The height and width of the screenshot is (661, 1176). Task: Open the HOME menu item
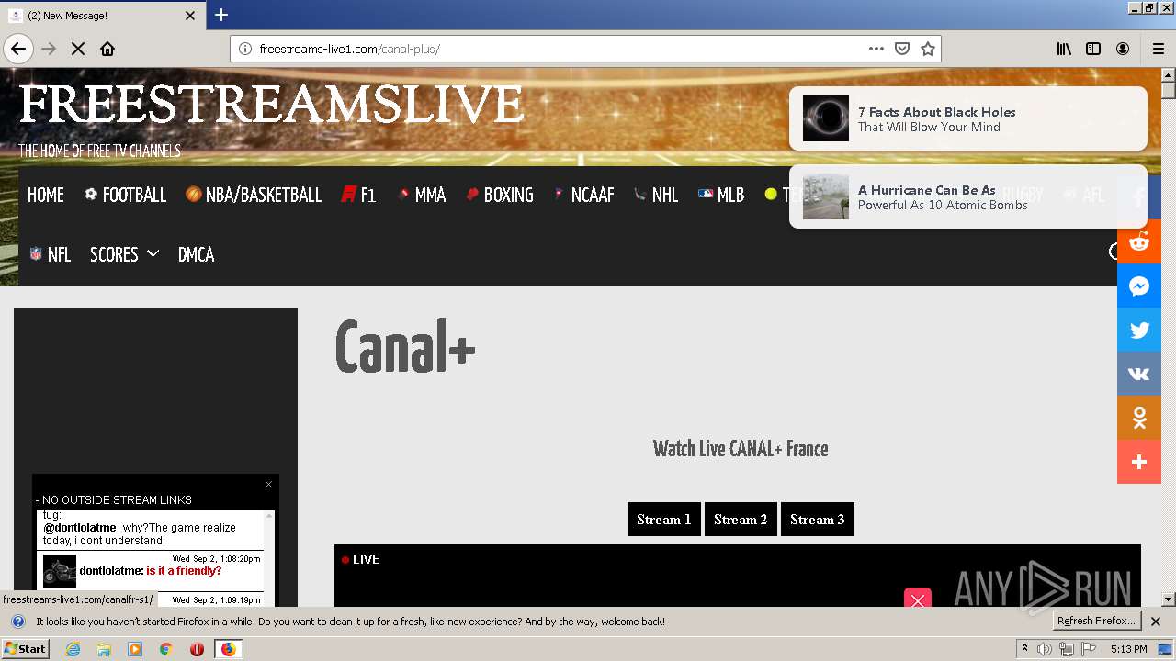tap(46, 195)
